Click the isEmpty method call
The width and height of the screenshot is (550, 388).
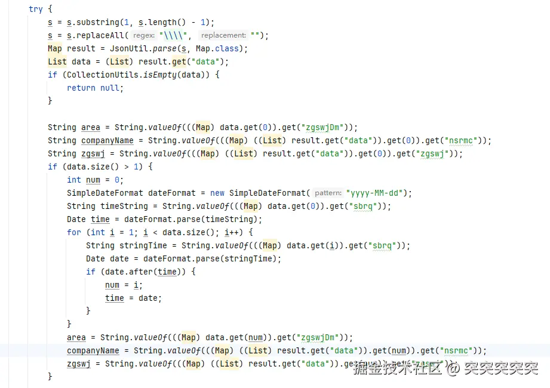point(159,75)
